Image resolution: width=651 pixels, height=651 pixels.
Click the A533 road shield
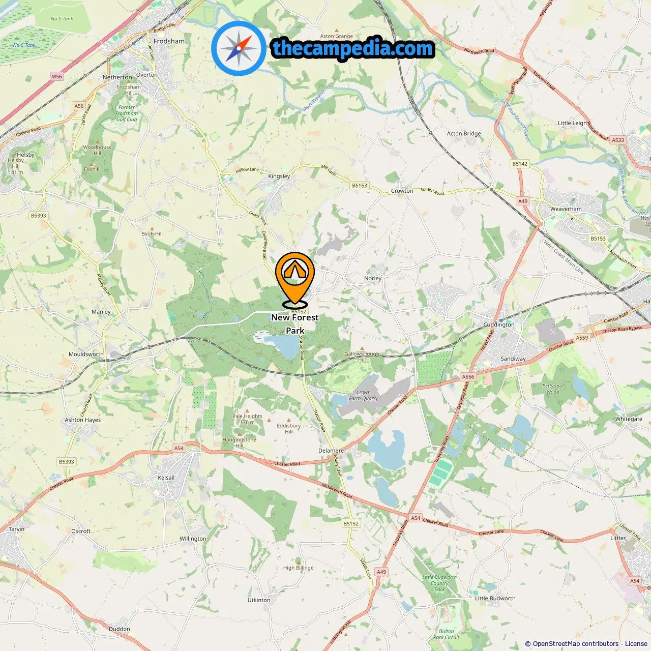618,140
